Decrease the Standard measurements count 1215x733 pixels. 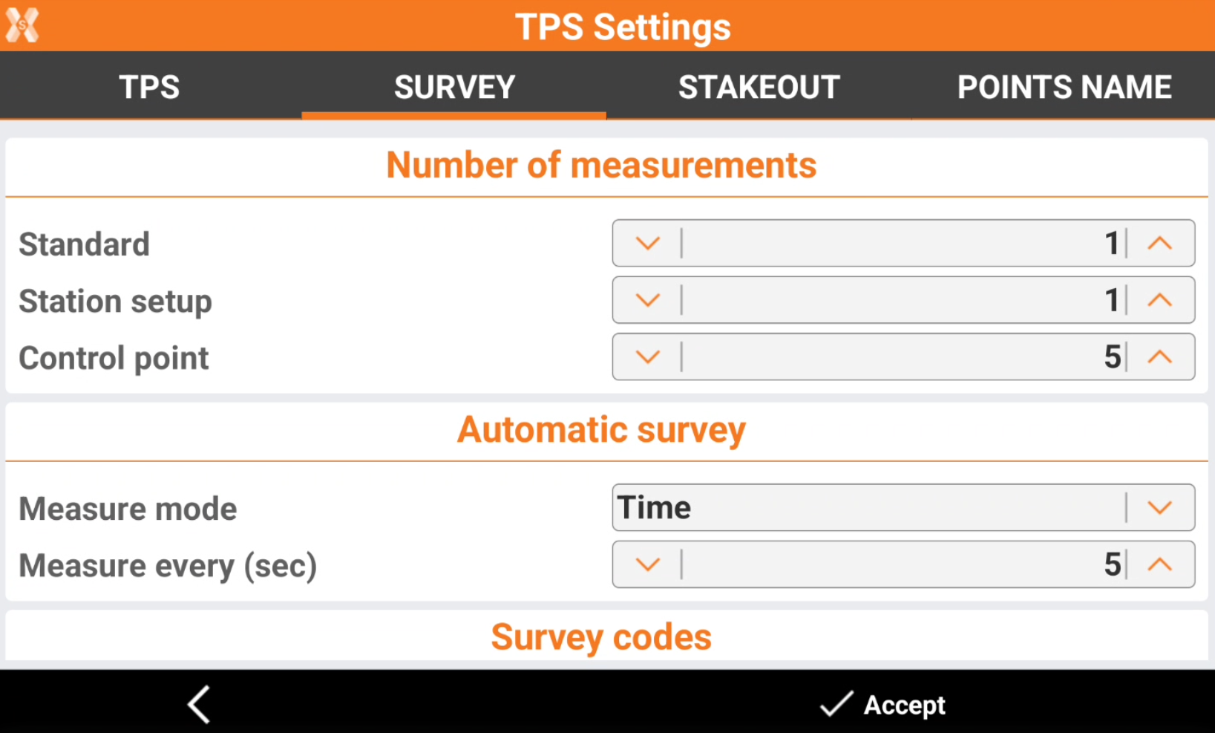[647, 244]
